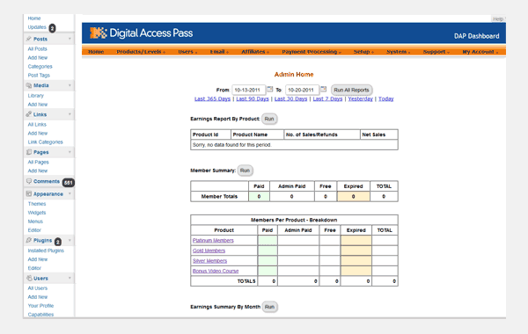
Task: Select the Last 7 Days range
Action: point(327,98)
